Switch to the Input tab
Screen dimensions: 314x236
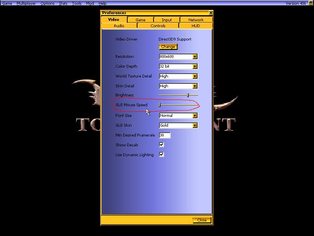166,20
